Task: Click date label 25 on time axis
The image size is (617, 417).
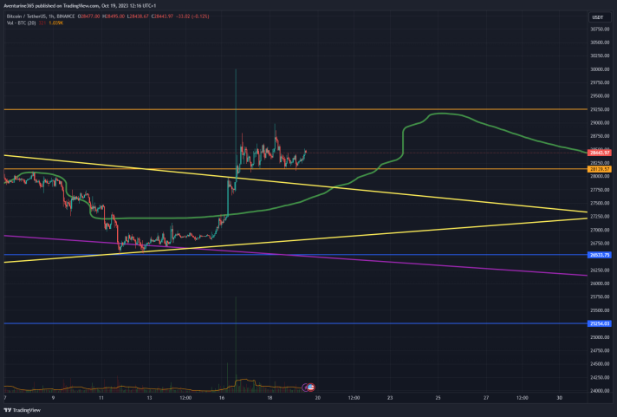Action: tap(438, 398)
